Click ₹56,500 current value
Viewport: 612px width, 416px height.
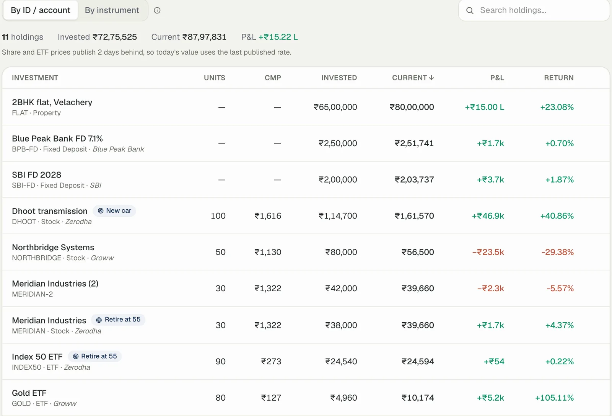(418, 252)
